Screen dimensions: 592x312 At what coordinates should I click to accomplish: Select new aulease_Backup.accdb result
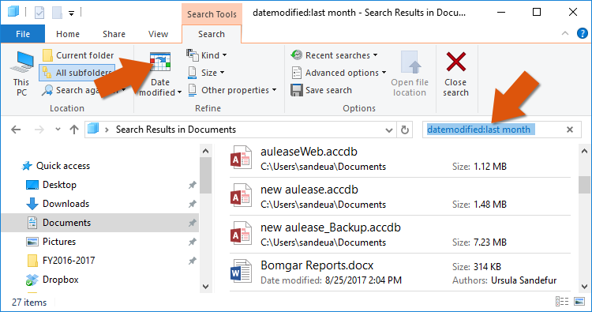click(x=400, y=234)
